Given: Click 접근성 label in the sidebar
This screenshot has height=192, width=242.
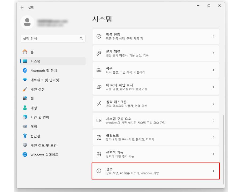Looking at the screenshot, I should pos(35,136).
